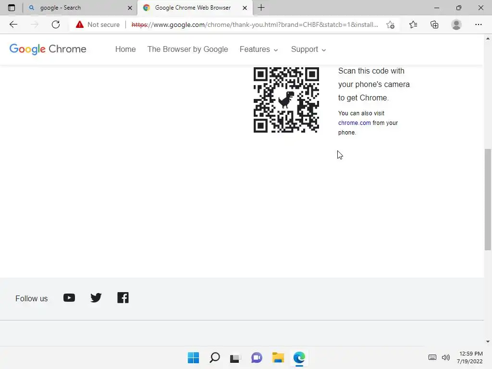
Task: Click the scrollbar up arrow
Action: click(488, 38)
